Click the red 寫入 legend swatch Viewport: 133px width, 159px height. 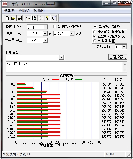(56, 79)
